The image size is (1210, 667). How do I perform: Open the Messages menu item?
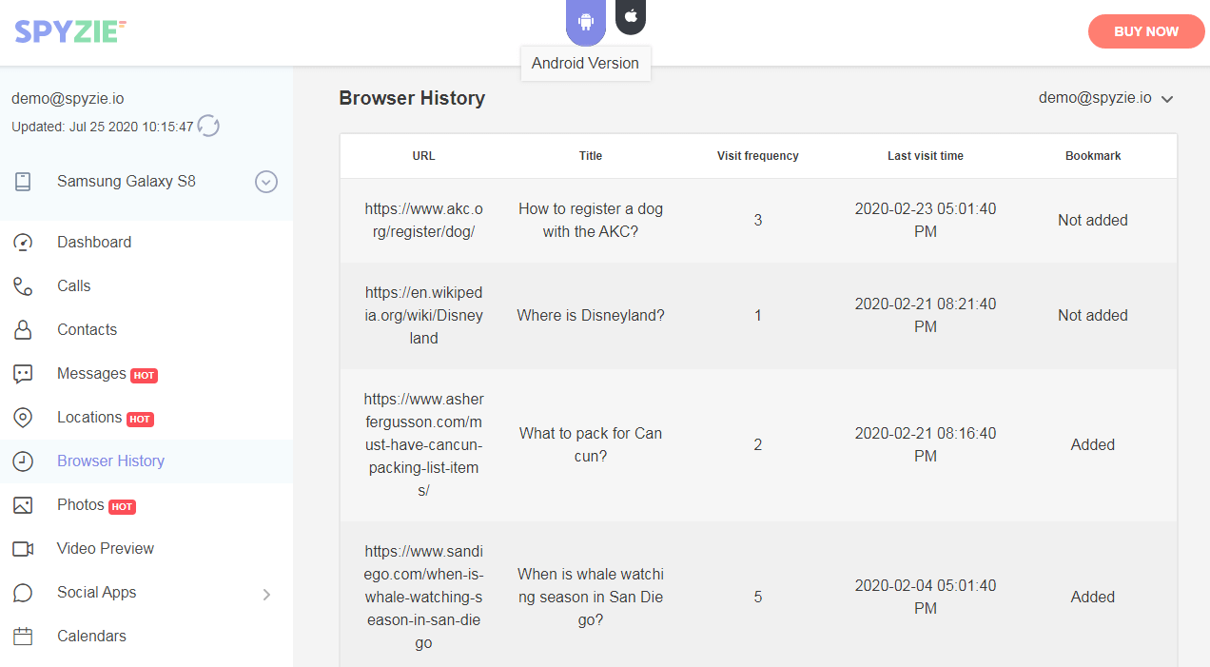91,373
